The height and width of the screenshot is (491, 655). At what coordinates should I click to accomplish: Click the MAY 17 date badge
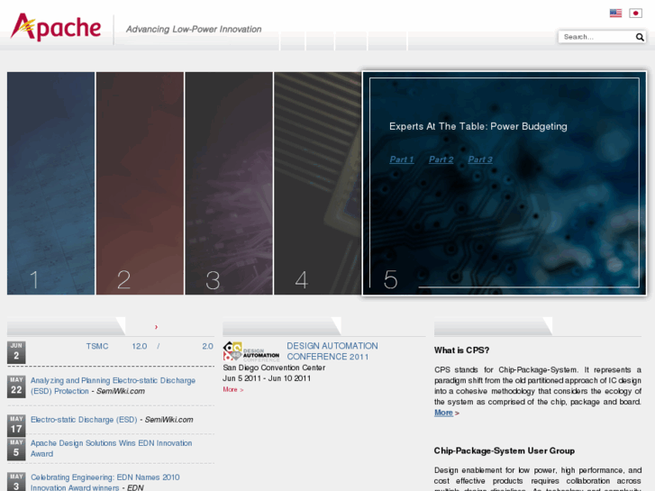[16, 425]
